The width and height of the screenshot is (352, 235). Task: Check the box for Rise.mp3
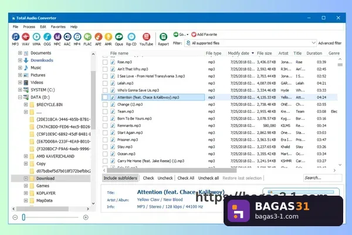coord(105,62)
